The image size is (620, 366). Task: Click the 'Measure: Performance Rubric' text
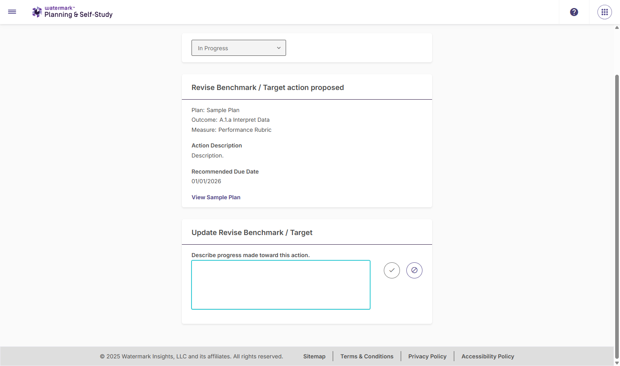click(x=231, y=130)
